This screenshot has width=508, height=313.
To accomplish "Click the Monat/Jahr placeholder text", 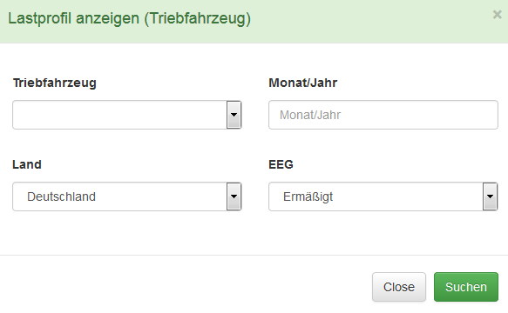I will pos(310,115).
